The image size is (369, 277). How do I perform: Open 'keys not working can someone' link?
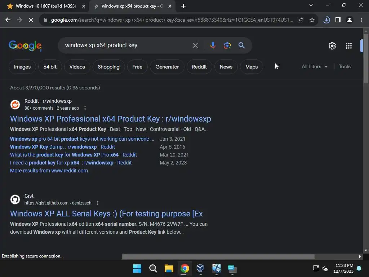(82, 139)
